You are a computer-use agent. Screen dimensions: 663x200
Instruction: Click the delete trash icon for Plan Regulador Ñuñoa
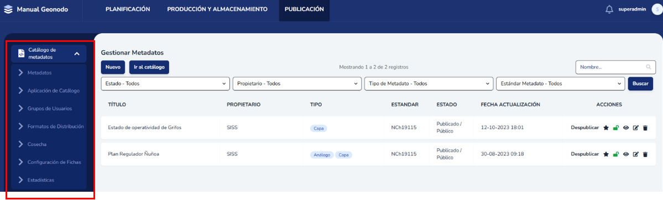(x=645, y=154)
